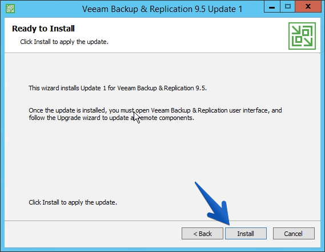Close the wizard using the red X
325x252 pixels.
click(x=308, y=7)
